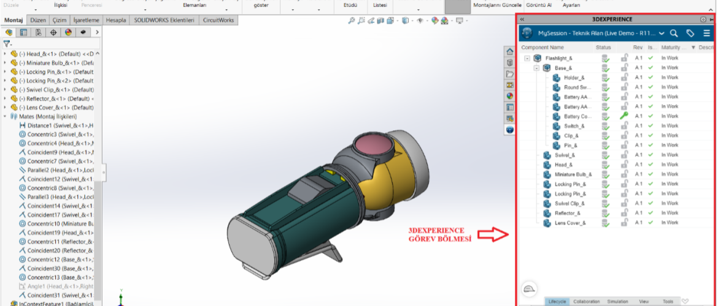Open the ConfigurationManager tab icon
The height and width of the screenshot is (306, 718).
point(38,32)
